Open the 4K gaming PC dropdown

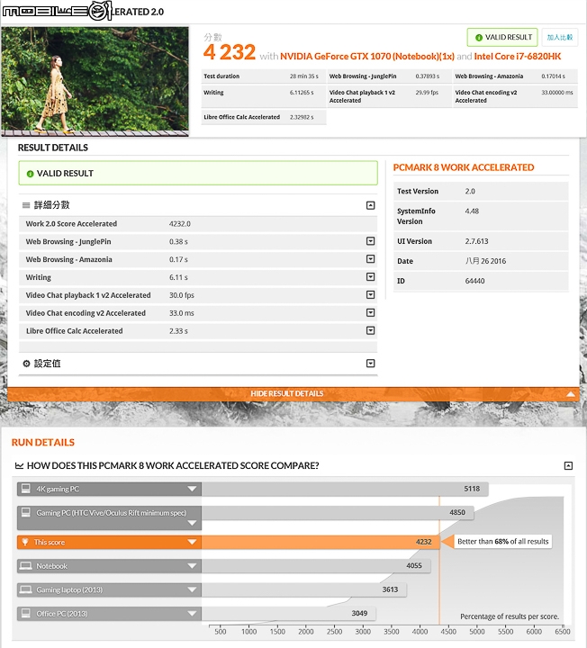(192, 489)
